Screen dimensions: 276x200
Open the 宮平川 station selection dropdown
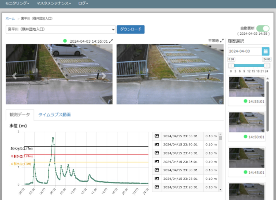[61, 29]
